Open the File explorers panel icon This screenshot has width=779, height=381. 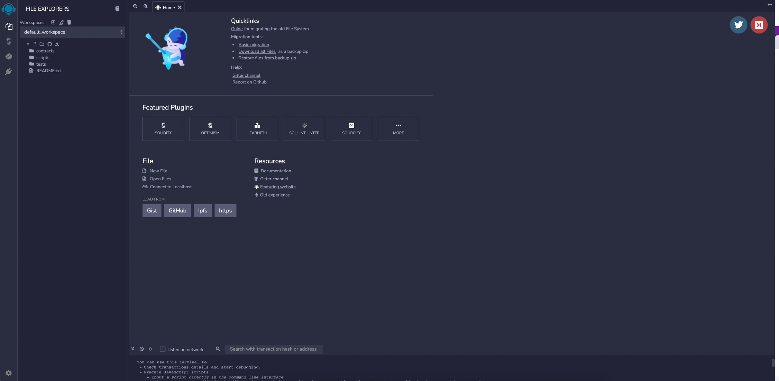(x=9, y=26)
